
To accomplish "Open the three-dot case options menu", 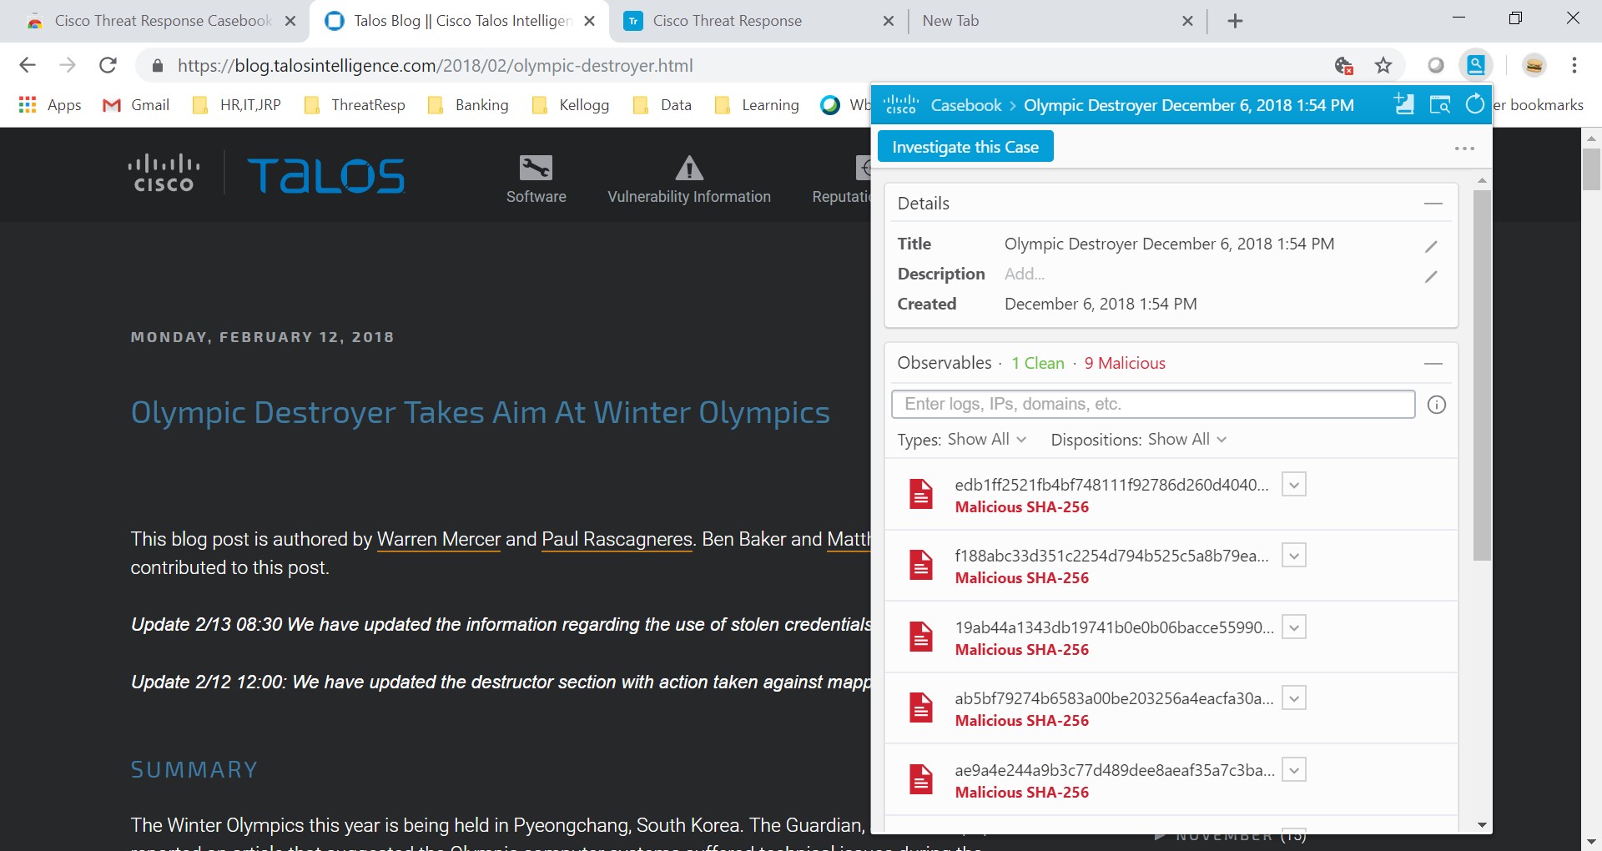I will [x=1464, y=149].
